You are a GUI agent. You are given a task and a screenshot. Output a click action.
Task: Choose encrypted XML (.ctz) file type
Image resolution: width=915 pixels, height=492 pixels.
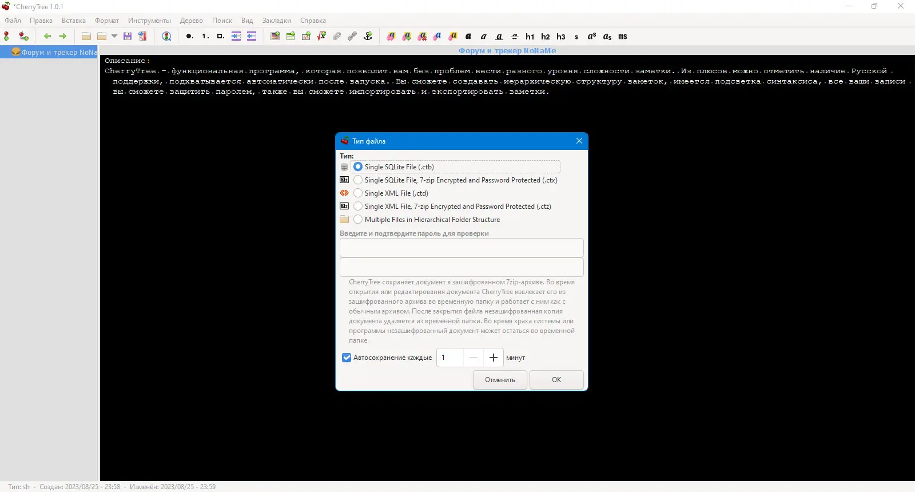click(x=358, y=206)
